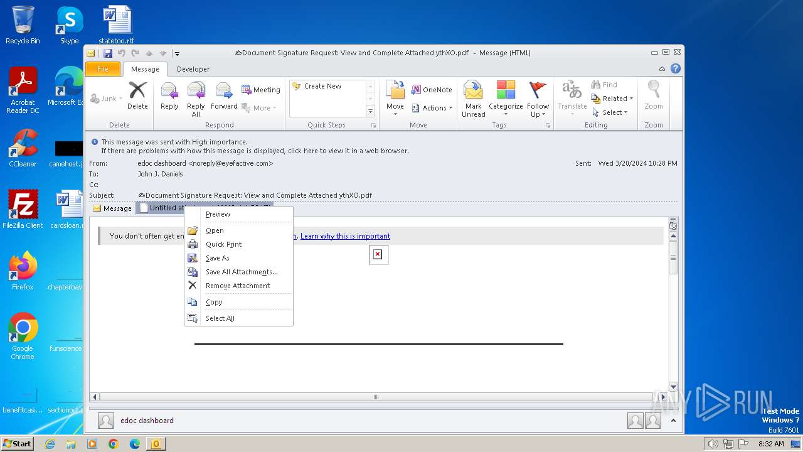Expand the Related dropdown
Image resolution: width=803 pixels, height=452 pixels.
(x=612, y=99)
